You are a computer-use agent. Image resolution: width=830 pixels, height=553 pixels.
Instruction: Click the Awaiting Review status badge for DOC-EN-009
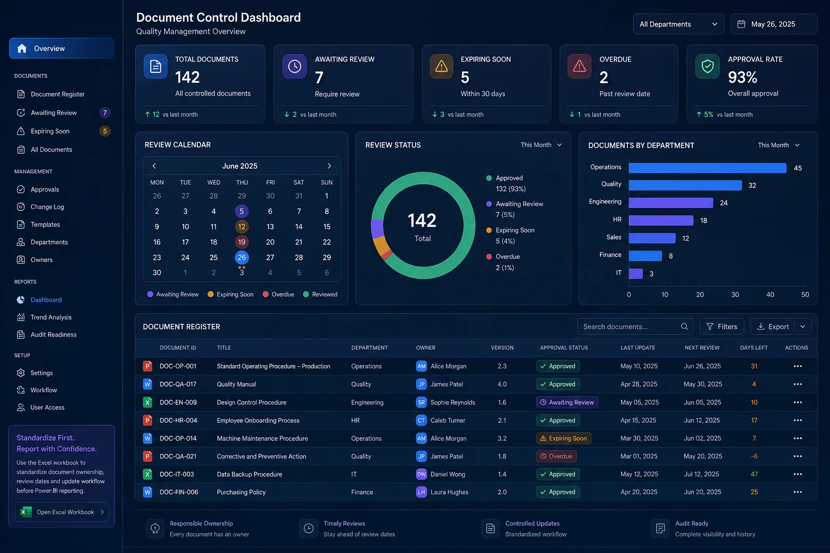pyautogui.click(x=567, y=402)
